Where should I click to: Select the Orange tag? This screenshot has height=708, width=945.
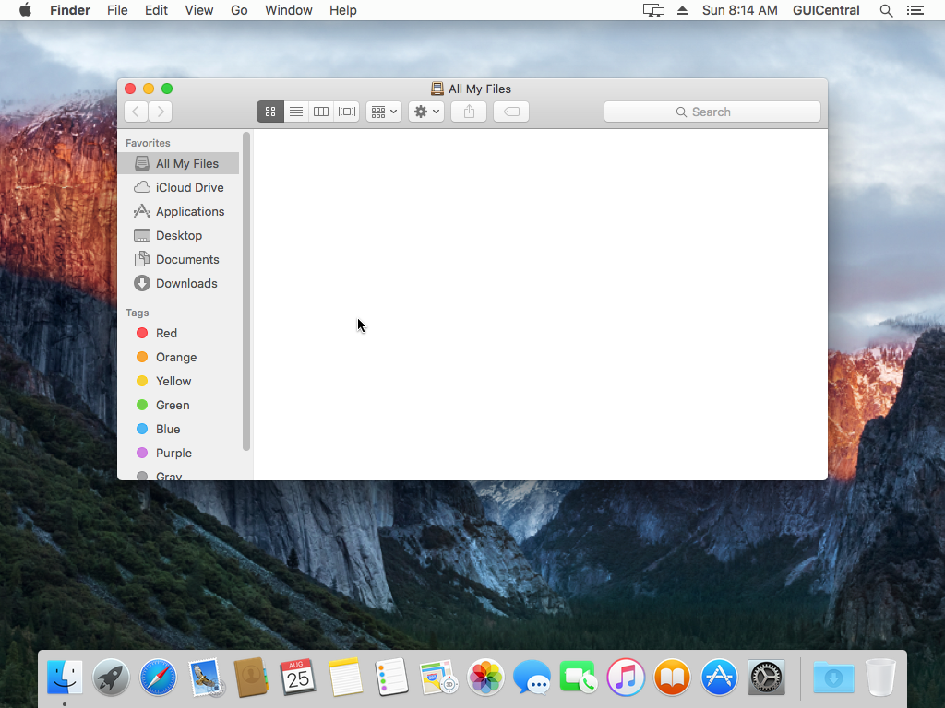coord(178,357)
